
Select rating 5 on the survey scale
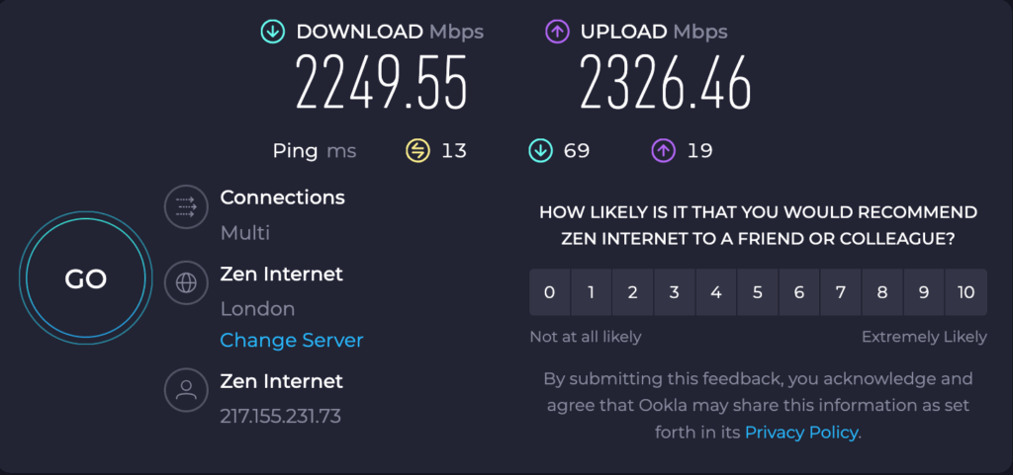(758, 292)
